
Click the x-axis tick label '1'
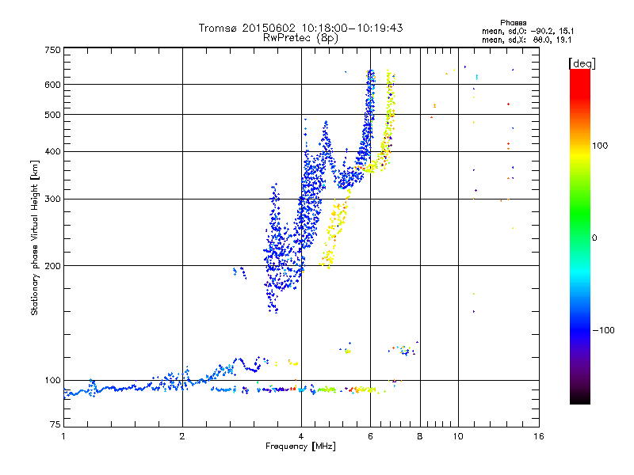tap(63, 436)
